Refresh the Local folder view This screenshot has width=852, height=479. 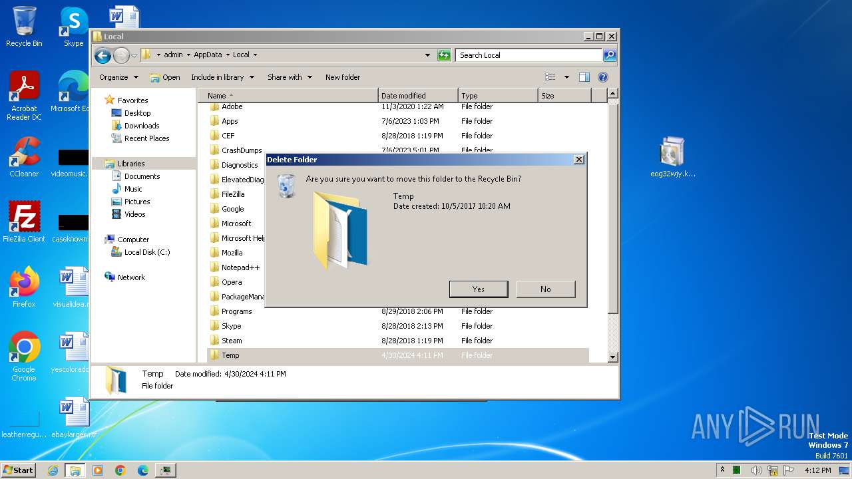444,55
